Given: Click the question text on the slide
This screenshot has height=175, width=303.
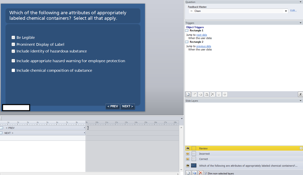Looking at the screenshot, I should [x=68, y=15].
